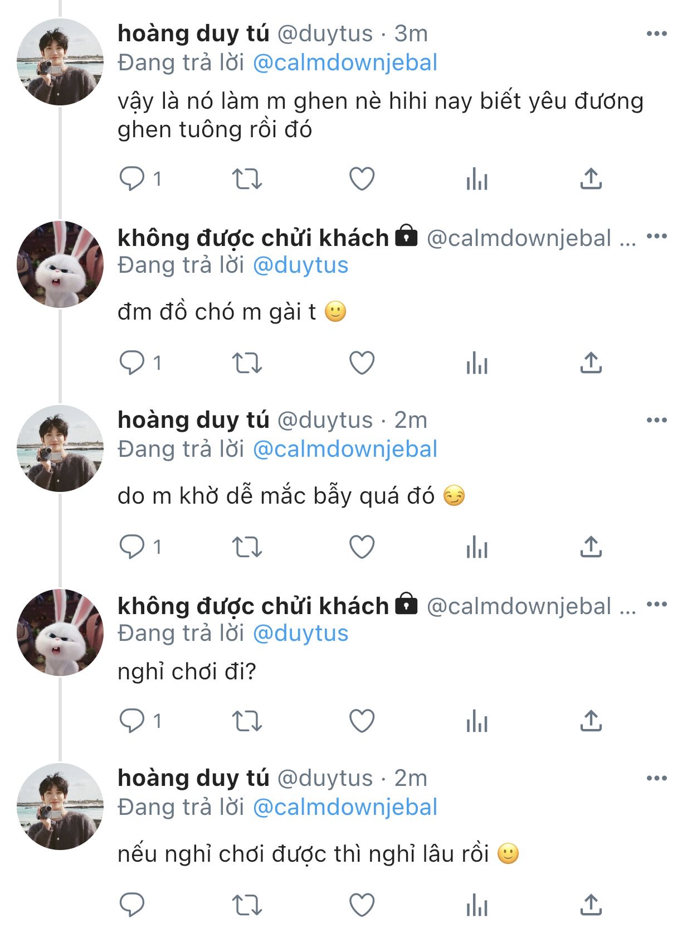This screenshot has height=927, width=692.
Task: Share the 'đồ chó m gài t' tweet
Action: pos(591,363)
